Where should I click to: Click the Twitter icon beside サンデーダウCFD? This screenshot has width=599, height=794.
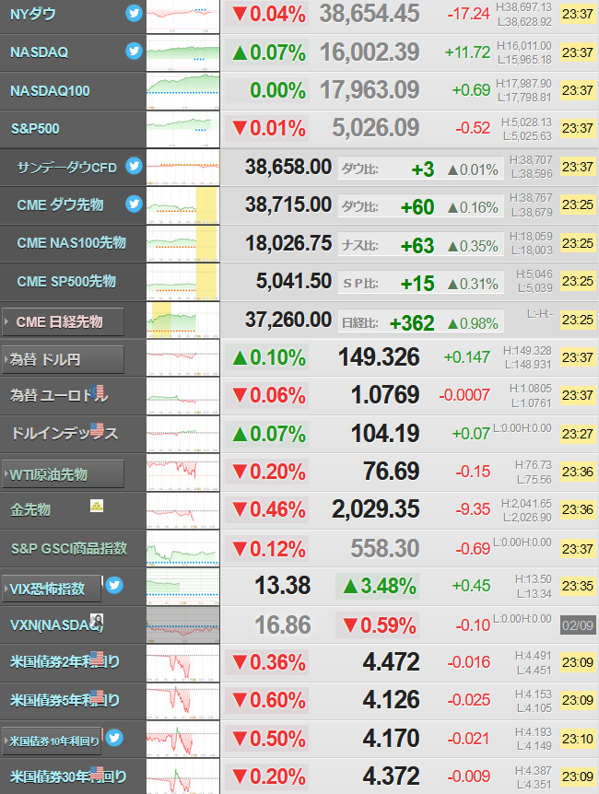pyautogui.click(x=134, y=166)
